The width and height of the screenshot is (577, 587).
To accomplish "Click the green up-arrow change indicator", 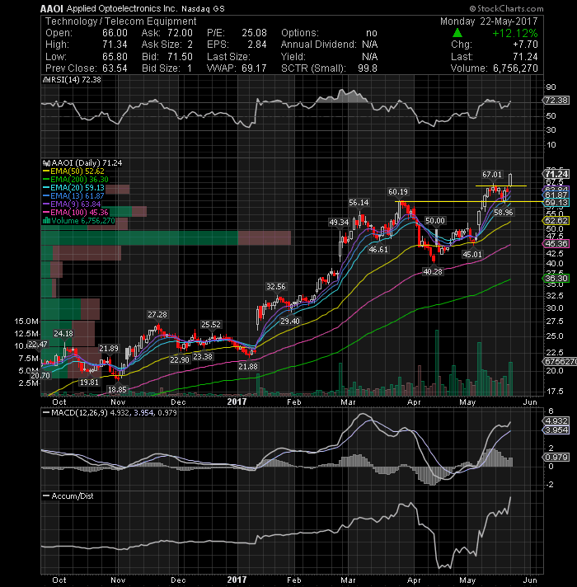I will [457, 33].
